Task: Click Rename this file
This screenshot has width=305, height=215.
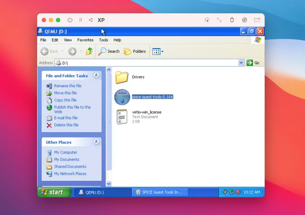Action: [68, 86]
